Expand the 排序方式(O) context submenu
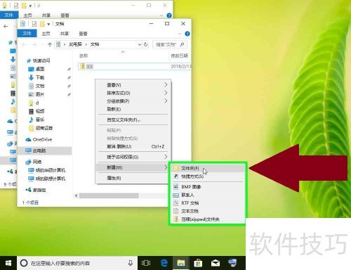 [x=133, y=93]
